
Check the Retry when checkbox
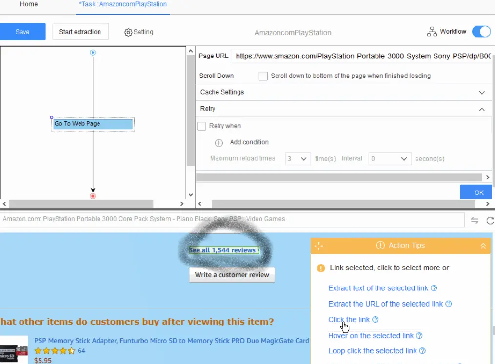pyautogui.click(x=201, y=126)
